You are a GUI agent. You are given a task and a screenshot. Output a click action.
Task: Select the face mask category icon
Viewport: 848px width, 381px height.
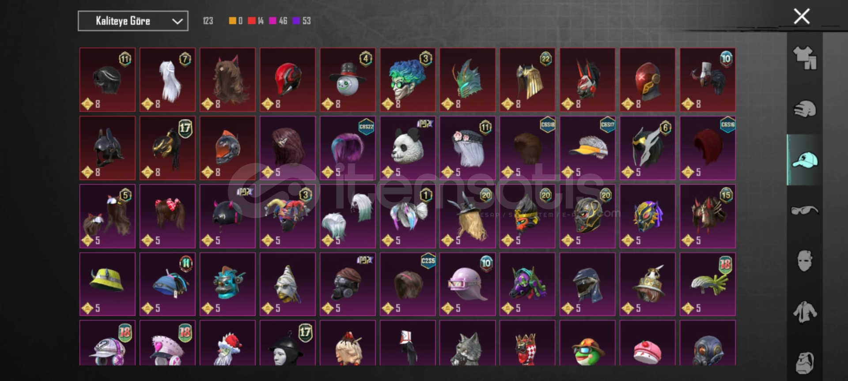click(805, 261)
